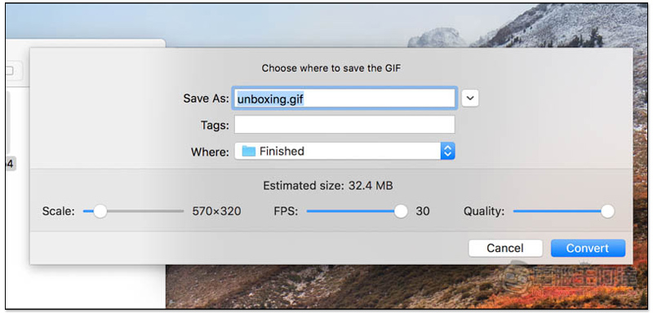
Task: Click the FPS value 30 label
Action: (x=423, y=212)
